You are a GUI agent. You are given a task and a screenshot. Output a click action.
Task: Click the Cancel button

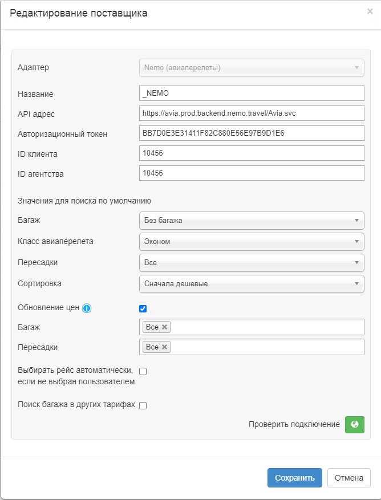tap(348, 478)
